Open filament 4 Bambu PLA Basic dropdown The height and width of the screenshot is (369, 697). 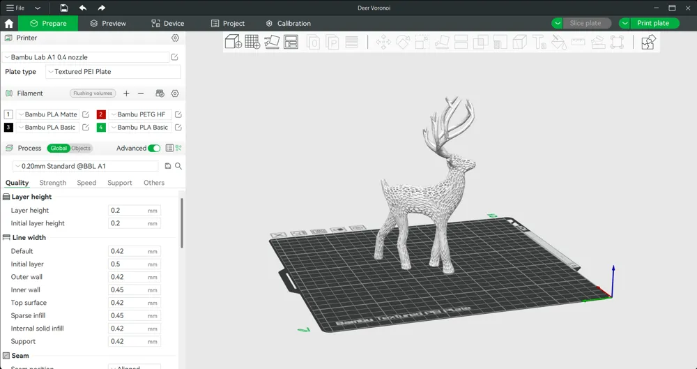pyautogui.click(x=140, y=128)
